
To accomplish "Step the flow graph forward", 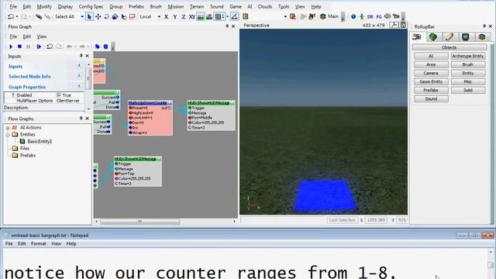I will coord(39,46).
